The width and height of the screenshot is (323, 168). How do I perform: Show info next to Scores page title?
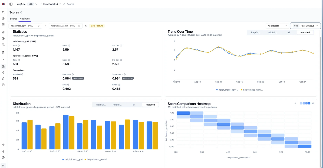21,12
